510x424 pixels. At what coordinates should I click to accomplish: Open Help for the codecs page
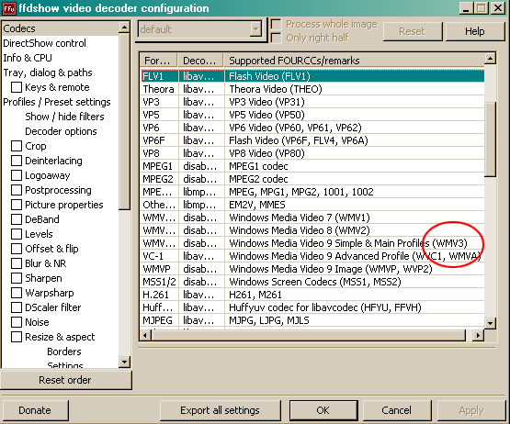(x=474, y=31)
